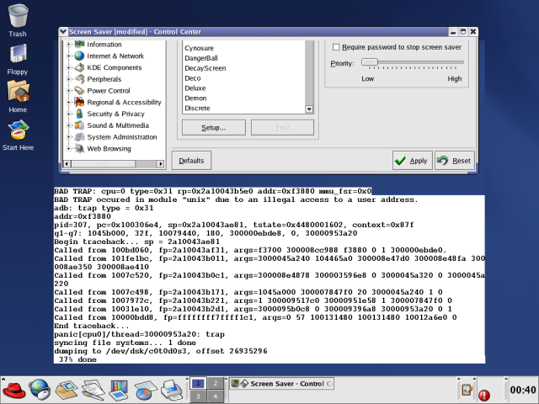
Task: Switch to virtual desktop 2
Action: click(x=216, y=383)
